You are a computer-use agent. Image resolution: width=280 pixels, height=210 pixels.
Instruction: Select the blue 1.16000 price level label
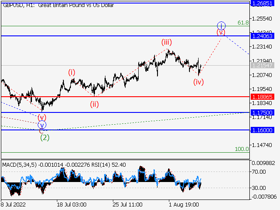pyautogui.click(x=262, y=130)
